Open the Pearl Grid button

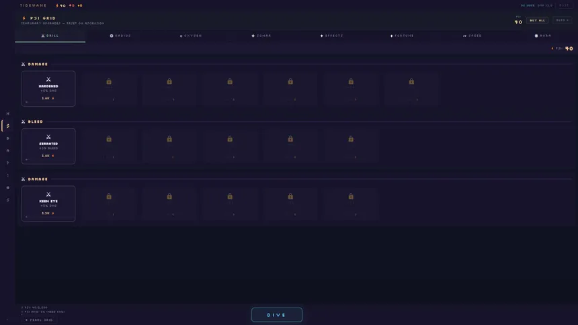39,320
